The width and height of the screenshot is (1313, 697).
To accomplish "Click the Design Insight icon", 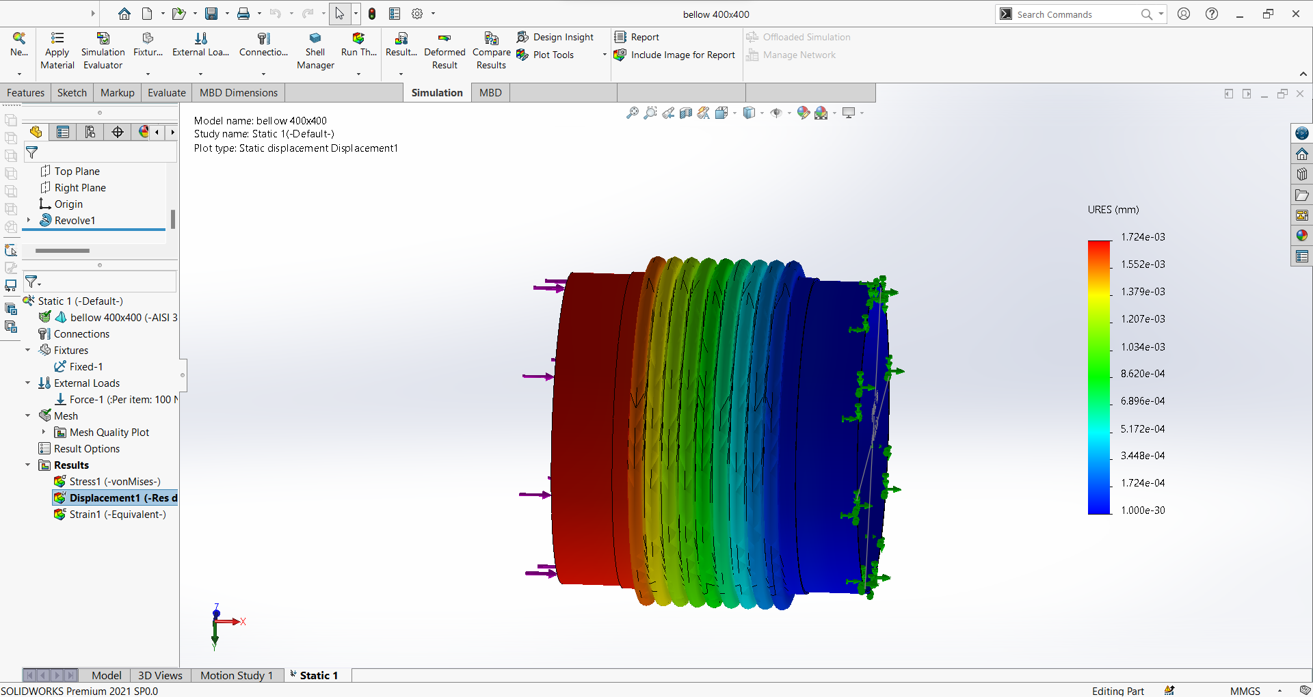I will tap(523, 37).
